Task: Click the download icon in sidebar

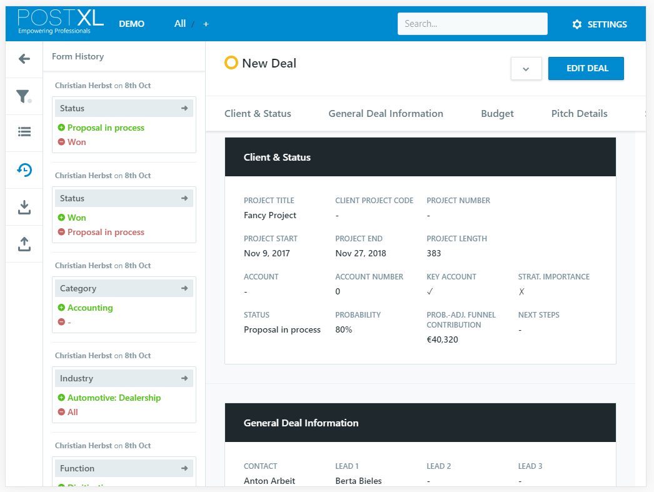Action: click(24, 207)
